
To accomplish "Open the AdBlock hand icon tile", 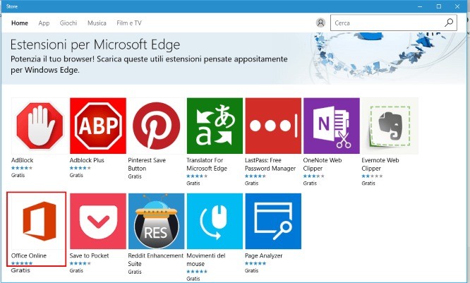I will click(x=40, y=126).
